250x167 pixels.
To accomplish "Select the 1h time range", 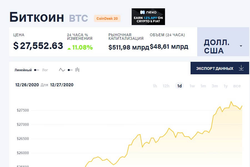I will [x=155, y=86].
